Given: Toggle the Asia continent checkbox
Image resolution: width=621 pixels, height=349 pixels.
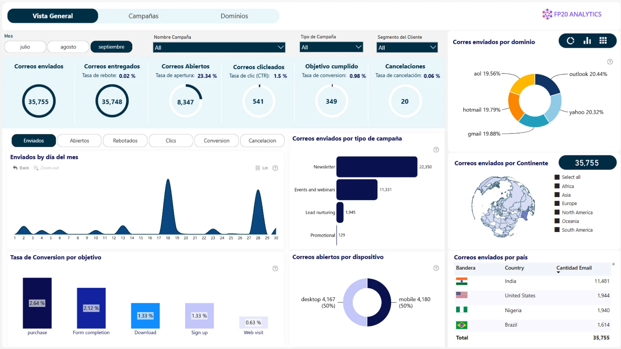Looking at the screenshot, I should 557,195.
